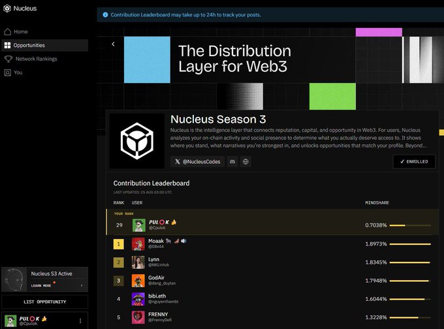Viewport: 444px width, 329px height.
Task: Click the USER column header
Action: pos(137,203)
